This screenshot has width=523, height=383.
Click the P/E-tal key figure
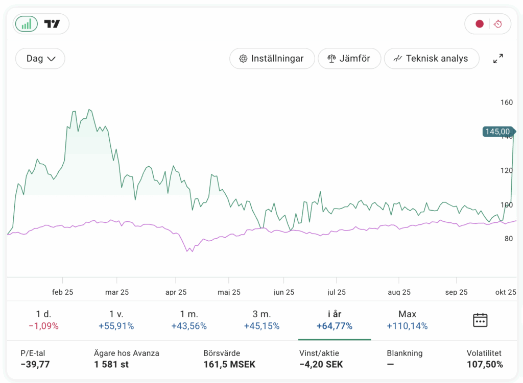35,359
